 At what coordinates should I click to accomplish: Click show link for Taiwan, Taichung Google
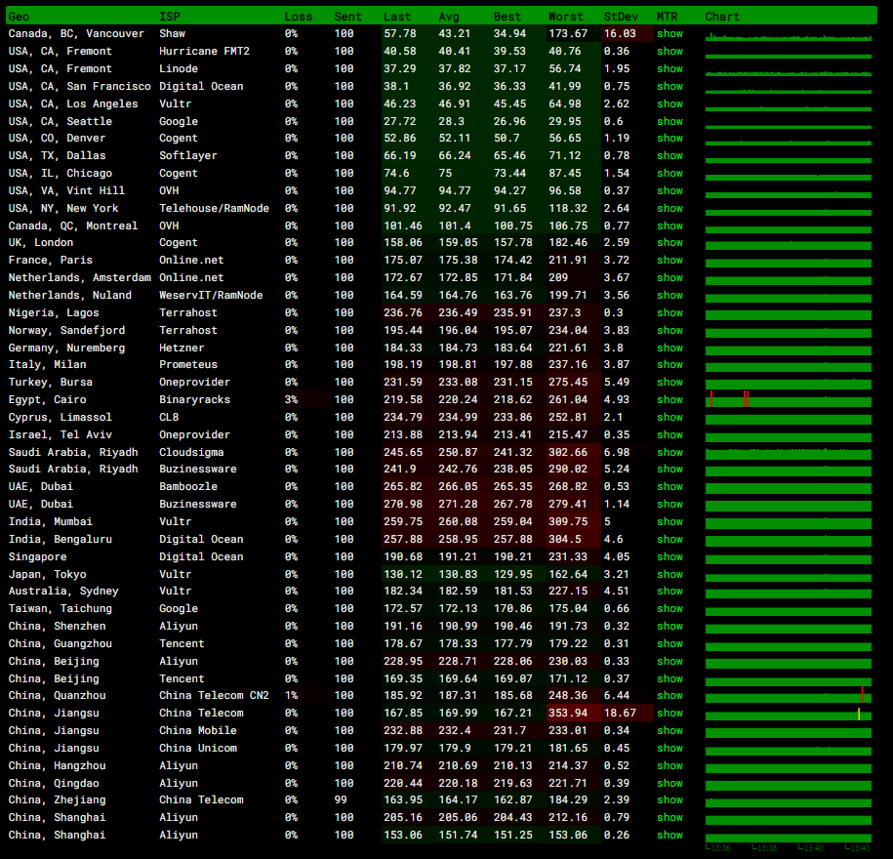point(670,609)
